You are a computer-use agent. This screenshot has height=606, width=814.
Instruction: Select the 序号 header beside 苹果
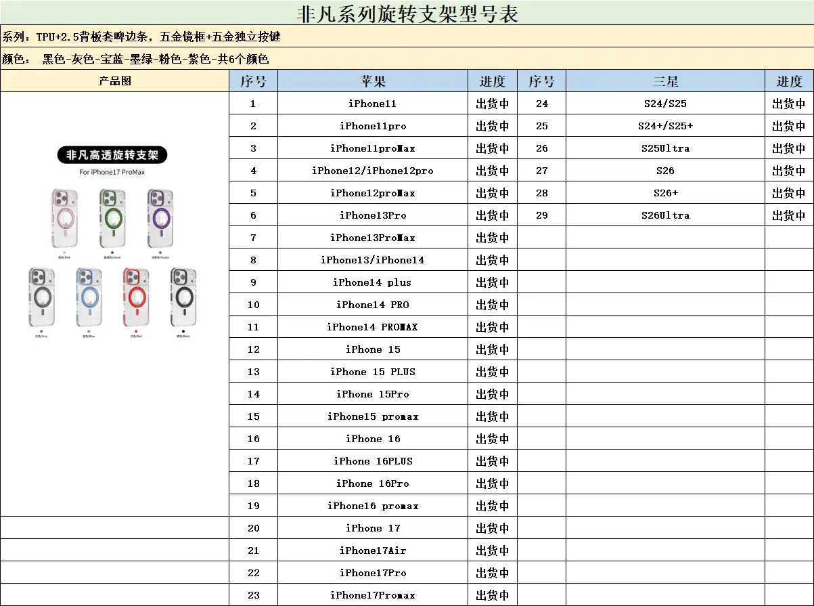(254, 81)
